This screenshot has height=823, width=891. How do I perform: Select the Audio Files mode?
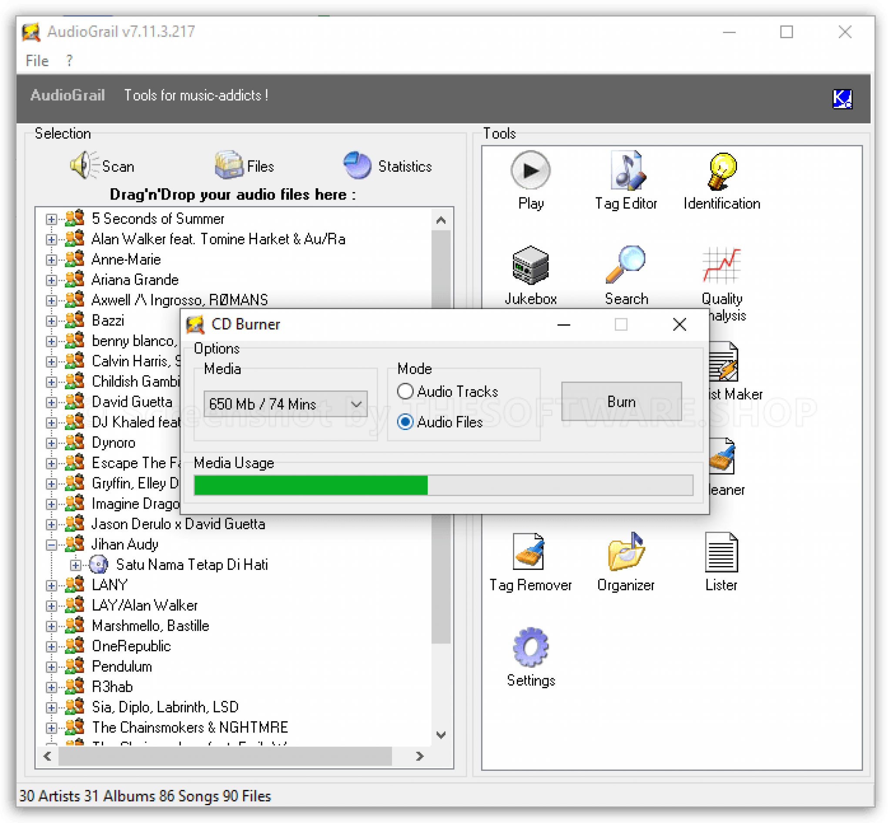440,422
